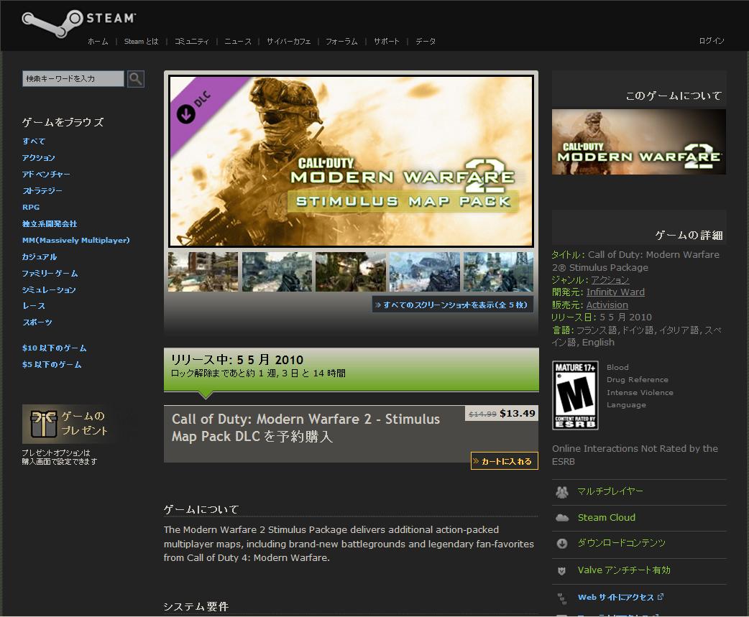Screen dimensions: 749x617
Task: Click the Web サイトにアクセス link
Action: pyautogui.click(x=616, y=597)
